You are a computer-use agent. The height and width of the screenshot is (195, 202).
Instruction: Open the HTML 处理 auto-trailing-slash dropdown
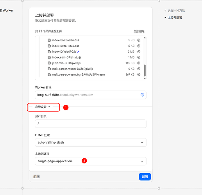click(x=91, y=142)
